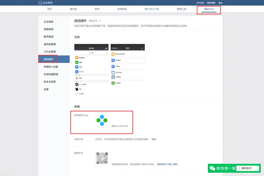
Task: Open 联系客服 link in header
Action: tap(211, 3)
